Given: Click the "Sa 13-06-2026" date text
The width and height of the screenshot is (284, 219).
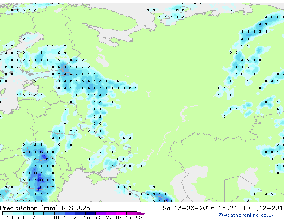Looking at the screenshot, I should pos(189,208).
